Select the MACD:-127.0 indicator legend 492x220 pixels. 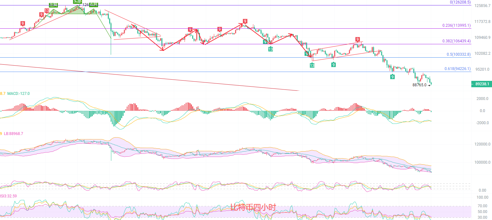pyautogui.click(x=18, y=94)
